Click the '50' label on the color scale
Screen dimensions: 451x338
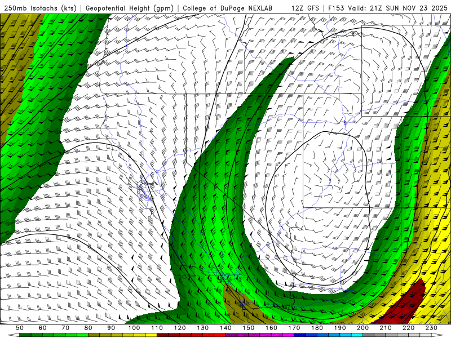click(20, 328)
